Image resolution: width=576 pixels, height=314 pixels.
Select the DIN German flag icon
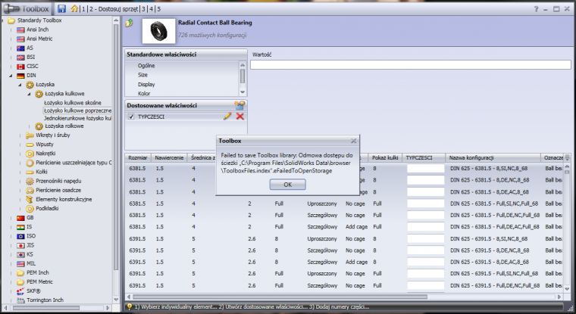tap(20, 76)
